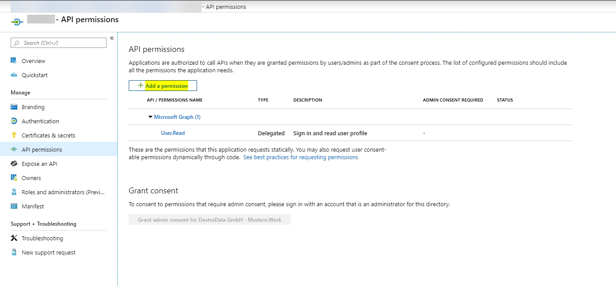
Task: Click the Troubleshooting wrench icon
Action: 14,238
